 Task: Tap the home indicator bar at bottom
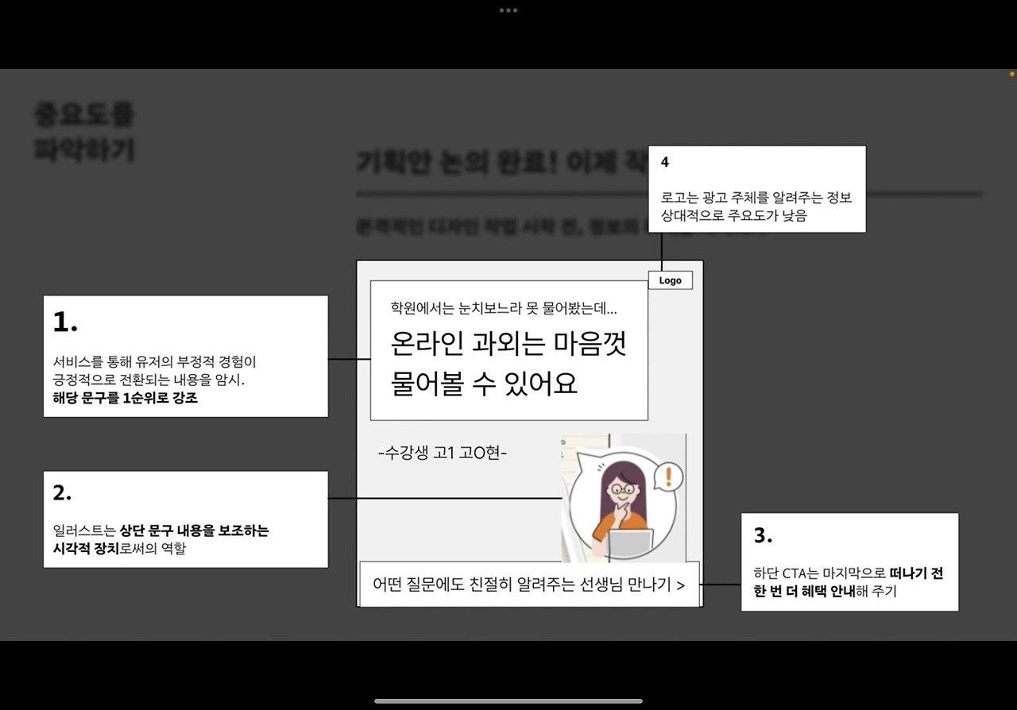tap(508, 700)
